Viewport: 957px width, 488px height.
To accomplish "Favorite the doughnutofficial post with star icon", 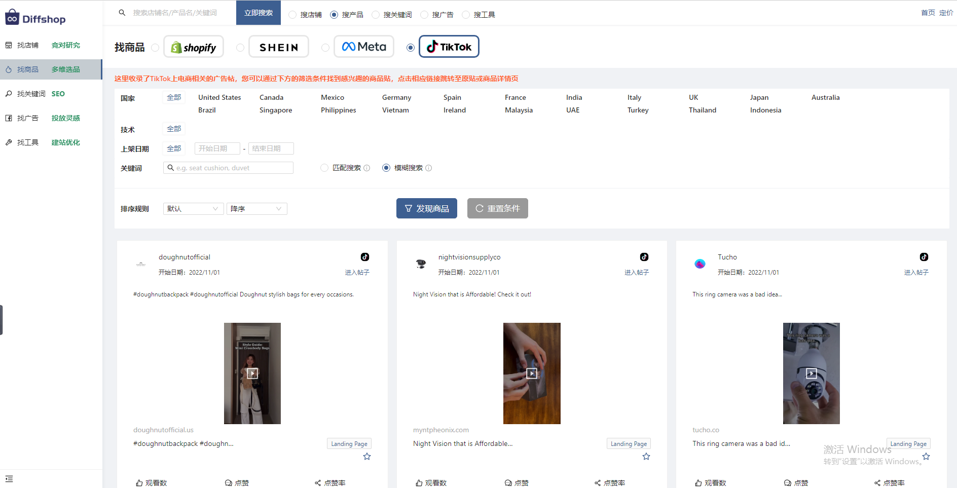I will click(367, 457).
